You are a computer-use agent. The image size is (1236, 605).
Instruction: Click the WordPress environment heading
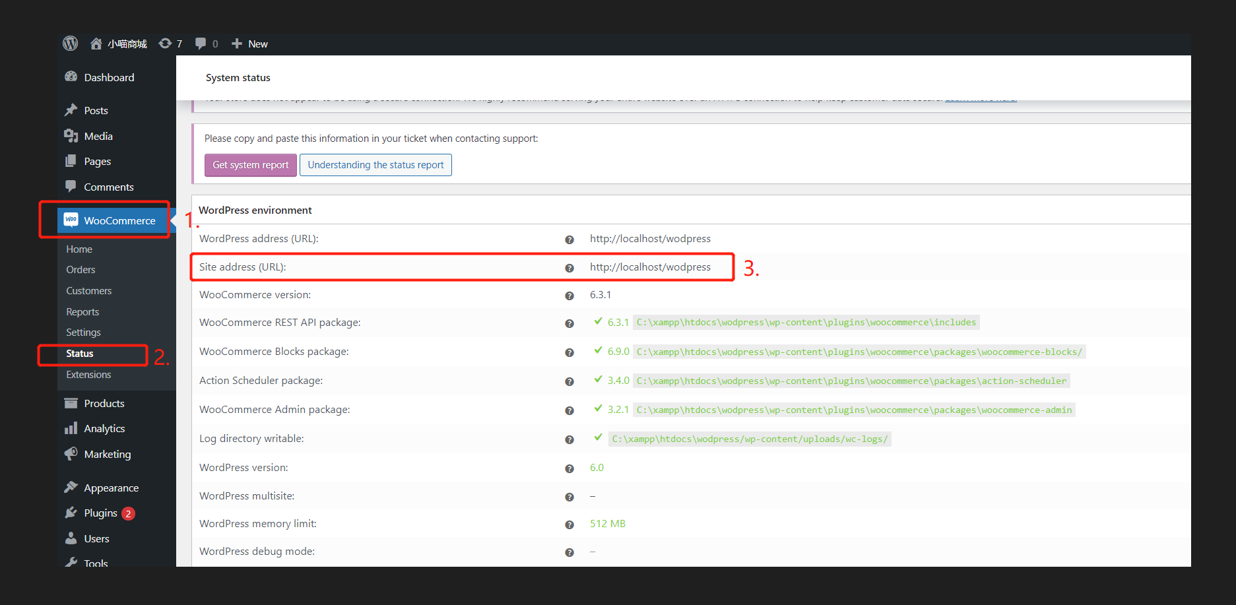(x=255, y=210)
